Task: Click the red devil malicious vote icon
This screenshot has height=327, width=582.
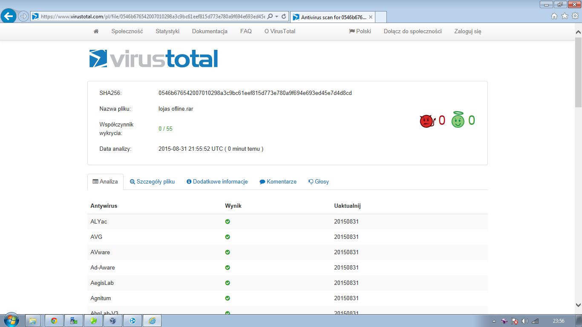Action: coord(426,121)
